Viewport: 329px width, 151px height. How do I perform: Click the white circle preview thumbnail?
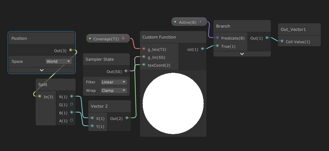[x=173, y=103]
